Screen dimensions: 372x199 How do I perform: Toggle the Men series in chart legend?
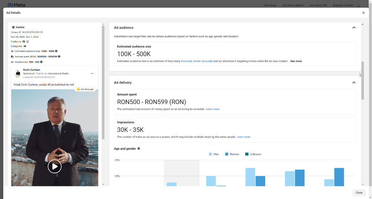click(214, 154)
